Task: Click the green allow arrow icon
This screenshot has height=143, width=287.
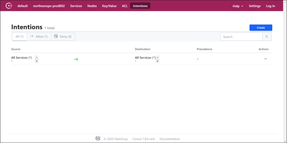Action: [76, 59]
